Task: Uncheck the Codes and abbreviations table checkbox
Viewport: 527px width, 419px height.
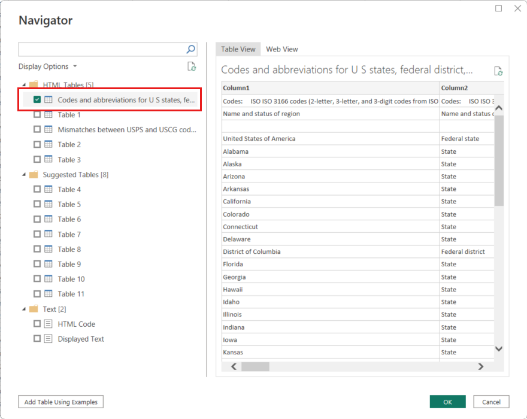Action: tap(37, 99)
